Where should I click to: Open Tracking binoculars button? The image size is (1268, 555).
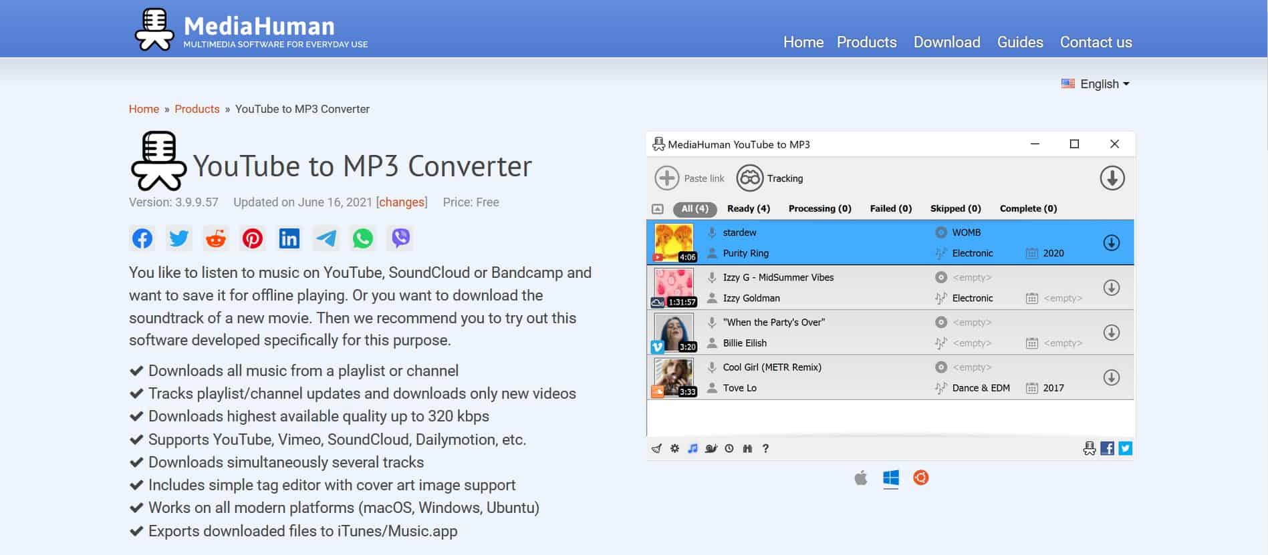click(x=750, y=178)
